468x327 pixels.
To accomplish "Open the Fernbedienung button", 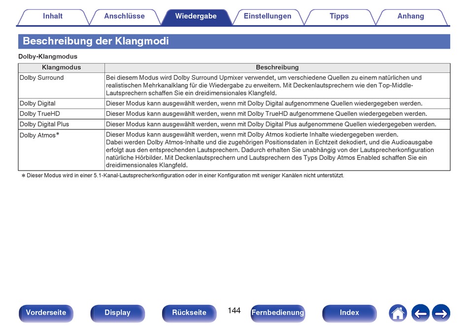I will 278,313.
